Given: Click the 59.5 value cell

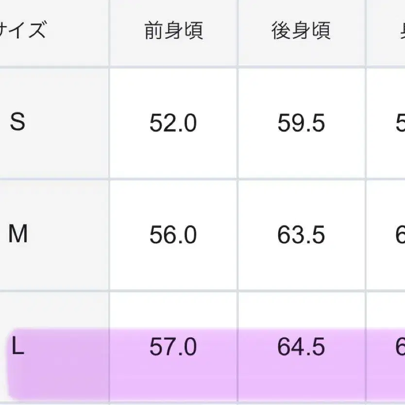Looking at the screenshot, I should tap(301, 123).
